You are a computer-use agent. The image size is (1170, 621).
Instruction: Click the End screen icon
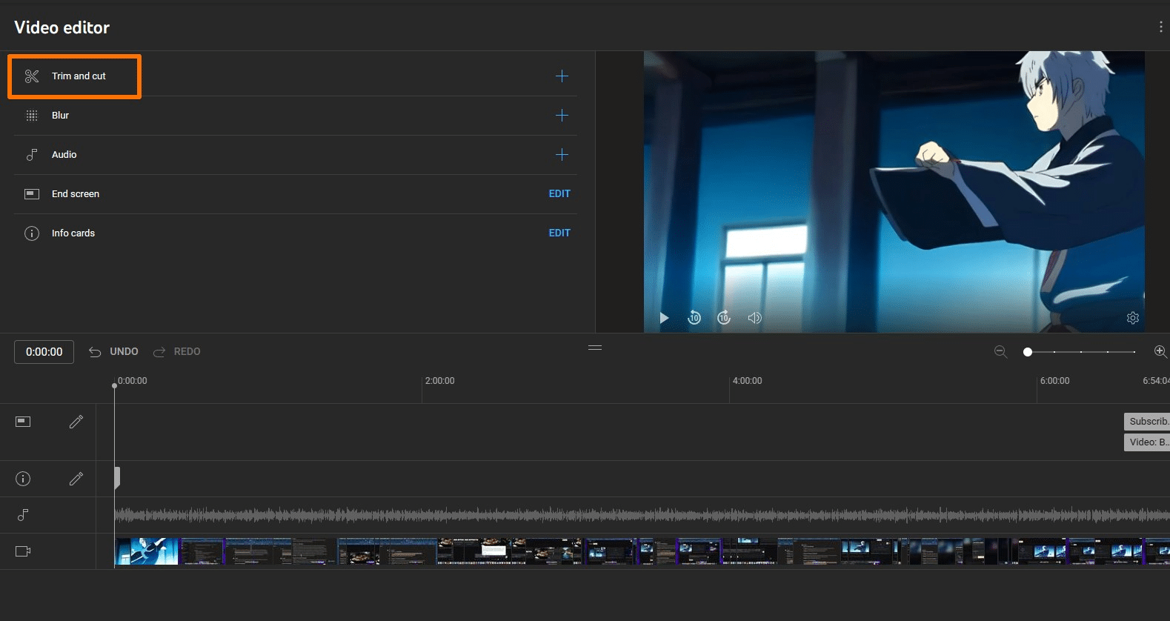(32, 194)
